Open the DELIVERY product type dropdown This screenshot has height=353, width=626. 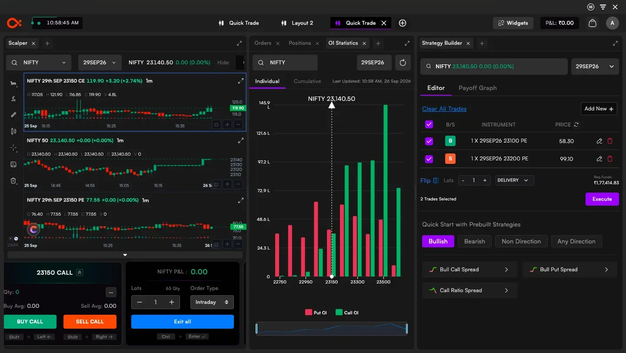pos(514,180)
